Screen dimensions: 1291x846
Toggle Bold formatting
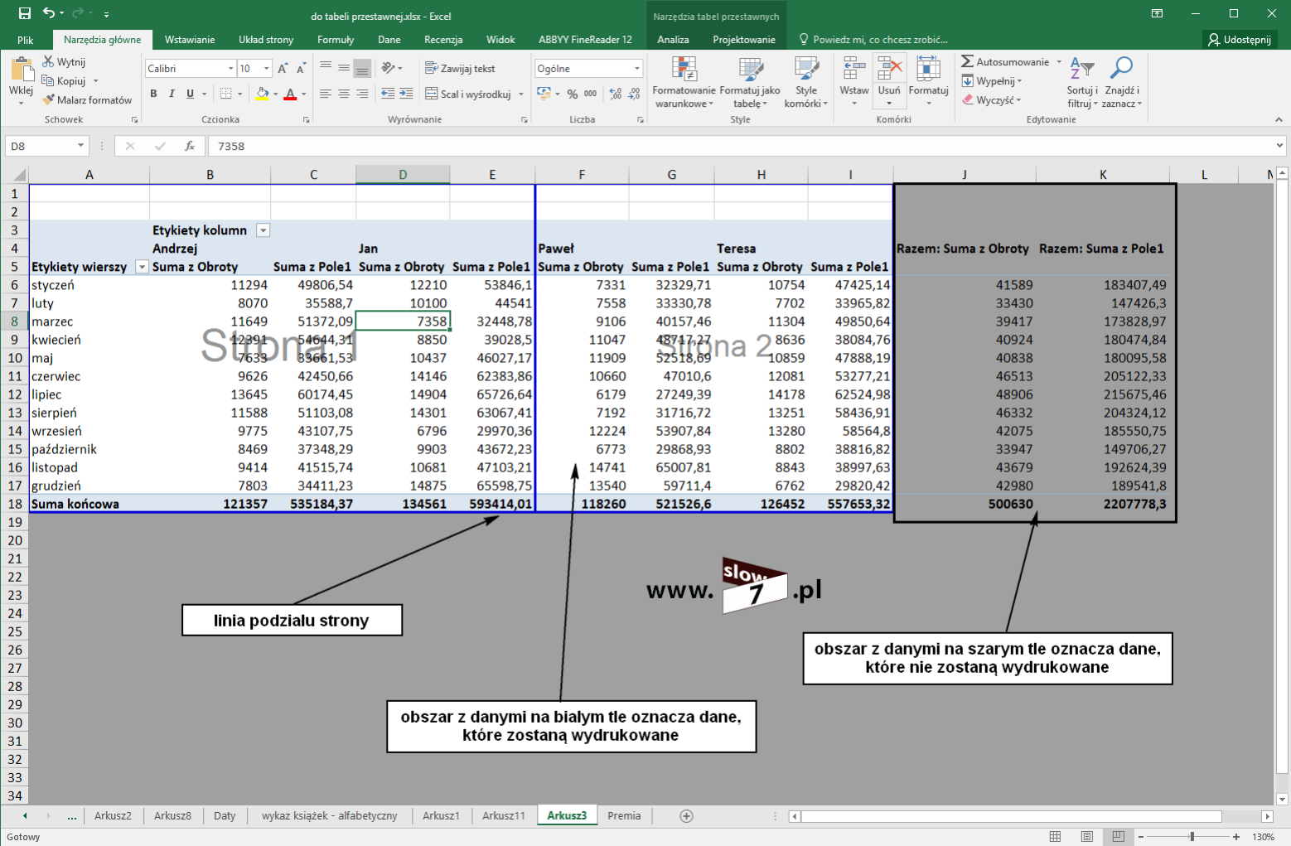click(x=153, y=94)
